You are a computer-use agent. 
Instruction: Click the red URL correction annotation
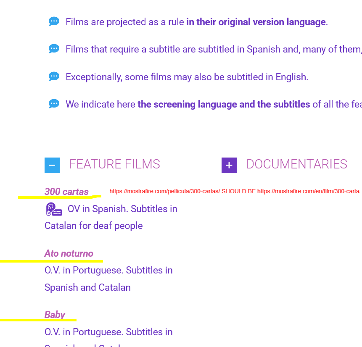tap(234, 191)
